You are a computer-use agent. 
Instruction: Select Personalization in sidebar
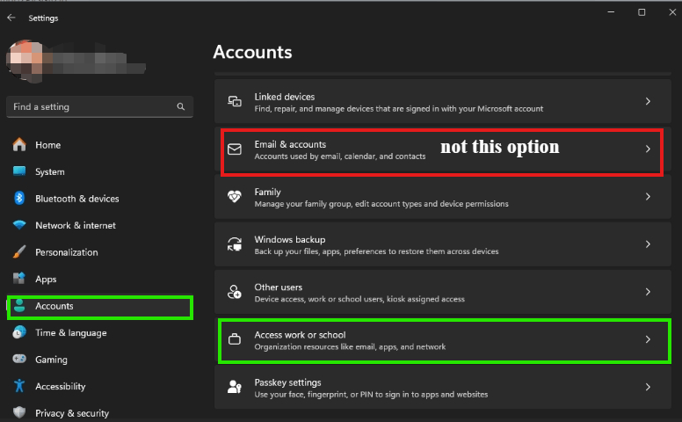pyautogui.click(x=99, y=252)
